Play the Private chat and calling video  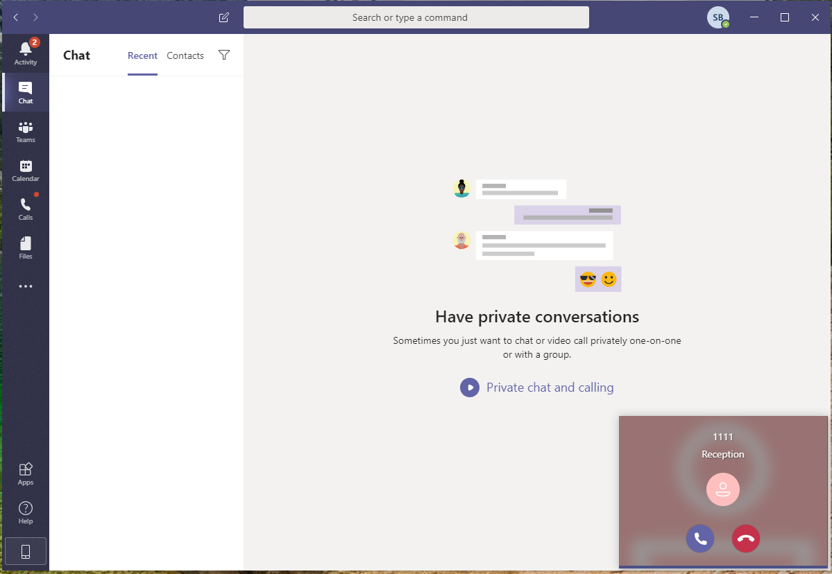470,388
